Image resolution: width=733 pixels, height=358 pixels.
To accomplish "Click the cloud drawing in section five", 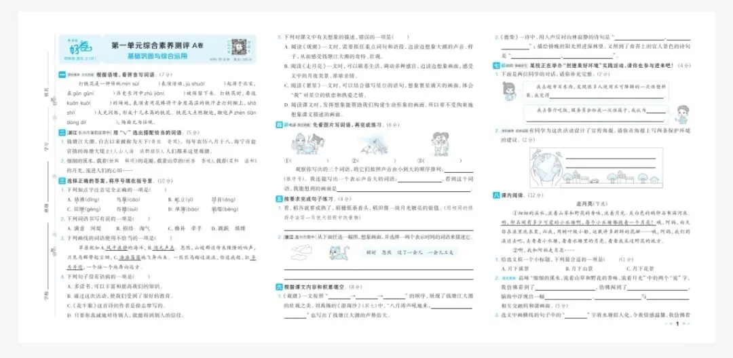I will click(301, 252).
